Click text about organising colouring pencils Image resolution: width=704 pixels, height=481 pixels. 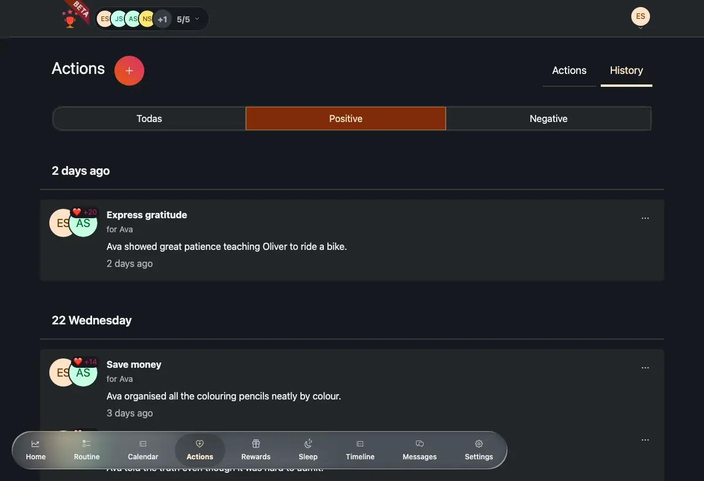(224, 396)
